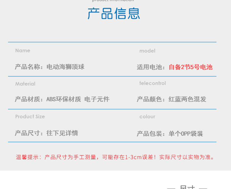
Task: Click 产品颜色：红蓝两色混发 text
Action: click(x=171, y=99)
